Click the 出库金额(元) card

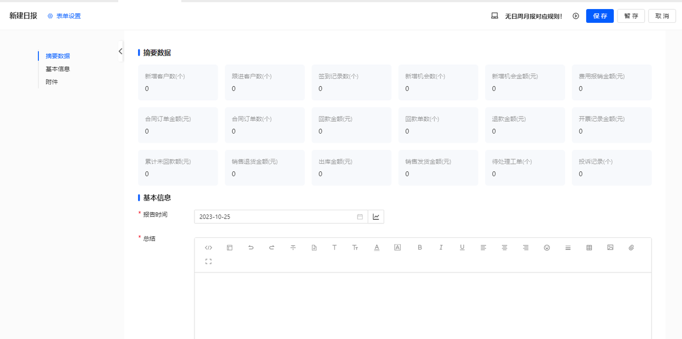pyautogui.click(x=352, y=168)
